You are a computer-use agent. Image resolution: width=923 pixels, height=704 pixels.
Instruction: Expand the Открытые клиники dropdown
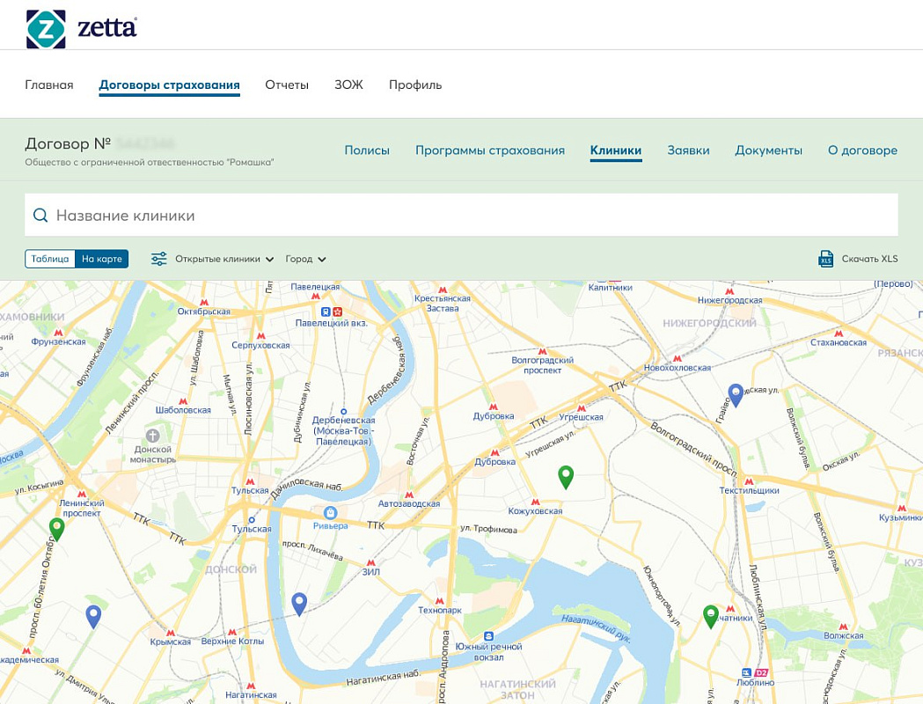point(224,259)
